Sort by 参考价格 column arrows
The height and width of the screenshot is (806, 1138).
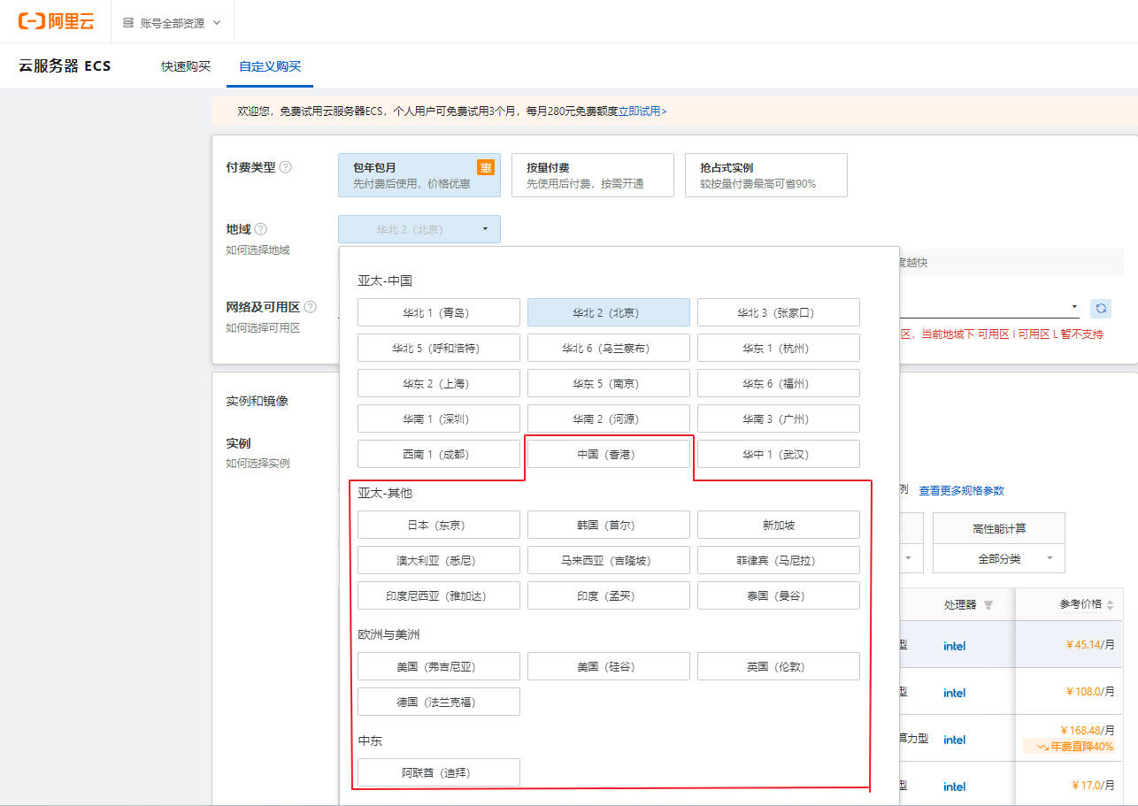[x=1110, y=605]
